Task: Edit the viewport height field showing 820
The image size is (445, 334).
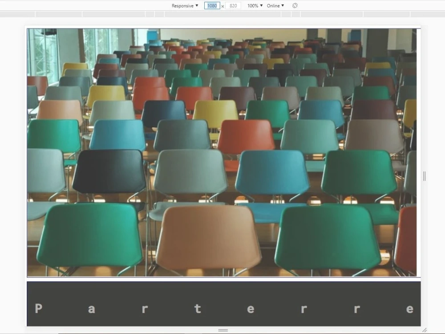Action: [x=233, y=6]
